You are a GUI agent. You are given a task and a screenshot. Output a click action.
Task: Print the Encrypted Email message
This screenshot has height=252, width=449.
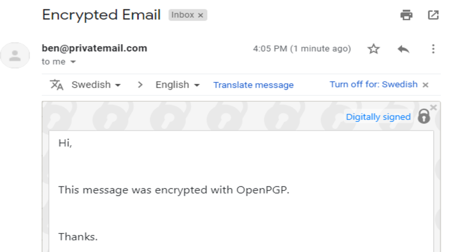click(x=406, y=15)
